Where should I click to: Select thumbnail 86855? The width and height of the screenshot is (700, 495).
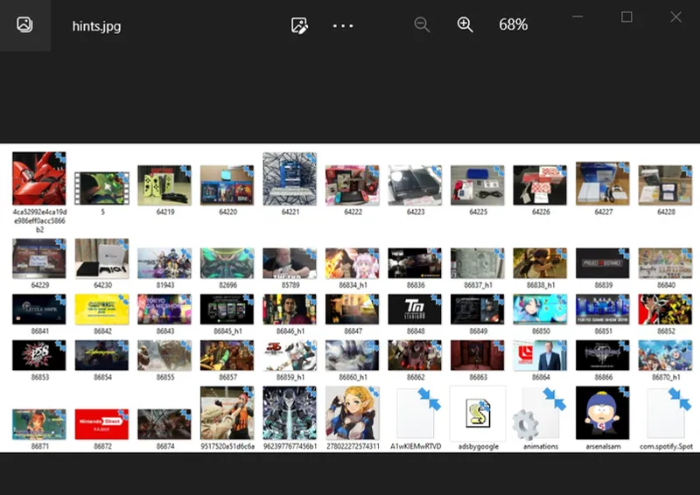[x=164, y=355]
